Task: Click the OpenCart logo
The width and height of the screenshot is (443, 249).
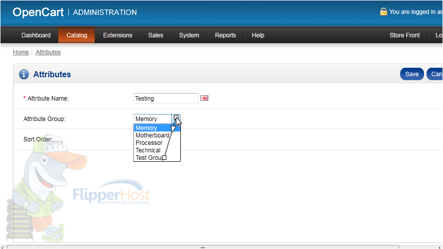Action: (38, 12)
